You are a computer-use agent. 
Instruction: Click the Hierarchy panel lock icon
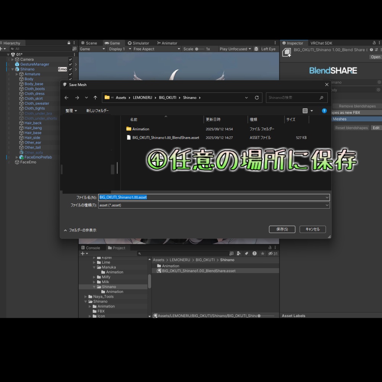69,43
